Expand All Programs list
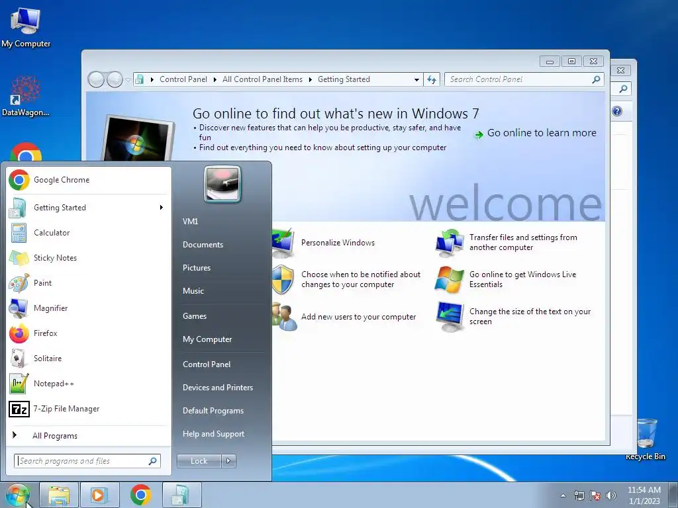Viewport: 678px width, 508px height. point(89,435)
